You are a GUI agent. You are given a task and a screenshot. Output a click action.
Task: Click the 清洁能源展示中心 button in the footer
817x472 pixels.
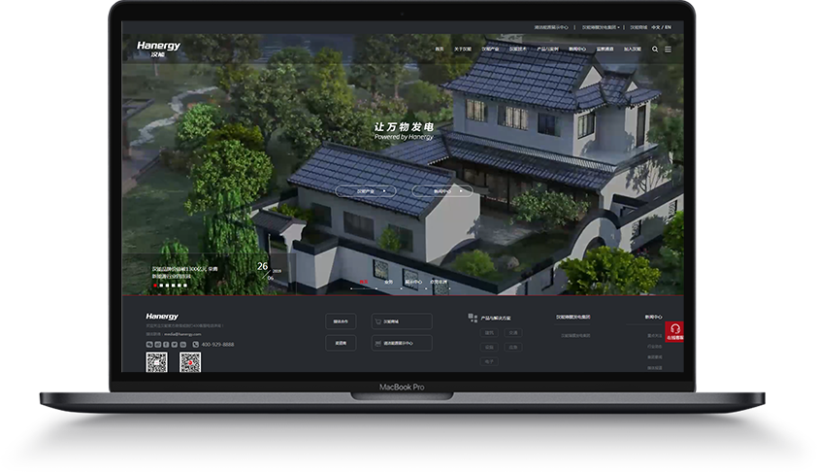[402, 343]
